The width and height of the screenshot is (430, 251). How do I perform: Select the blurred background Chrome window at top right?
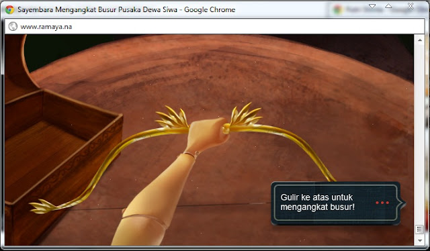pyautogui.click(x=378, y=10)
